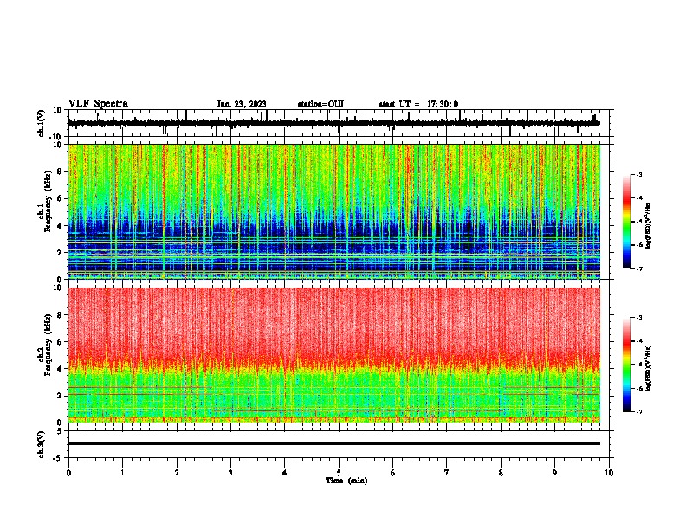Click the '-10' tick on ch.1(V) axis
The image size is (686, 530).
(x=55, y=137)
